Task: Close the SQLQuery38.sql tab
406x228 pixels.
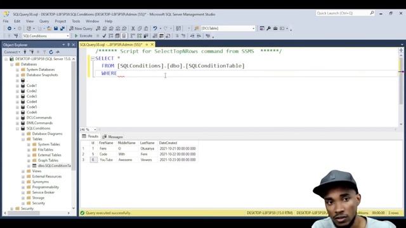Action: 152,45
